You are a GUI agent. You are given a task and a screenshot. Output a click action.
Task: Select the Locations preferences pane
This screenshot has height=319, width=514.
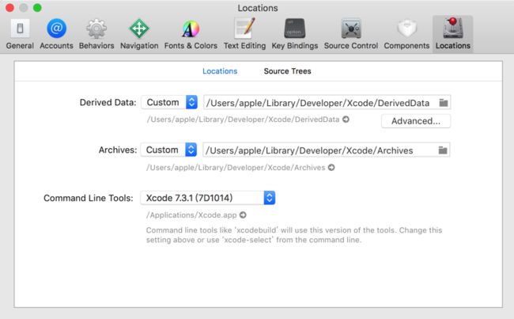click(x=452, y=34)
